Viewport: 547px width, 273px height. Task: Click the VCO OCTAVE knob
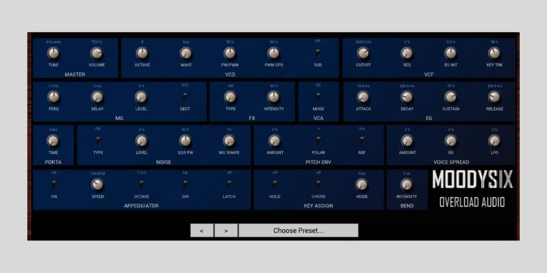[142, 53]
